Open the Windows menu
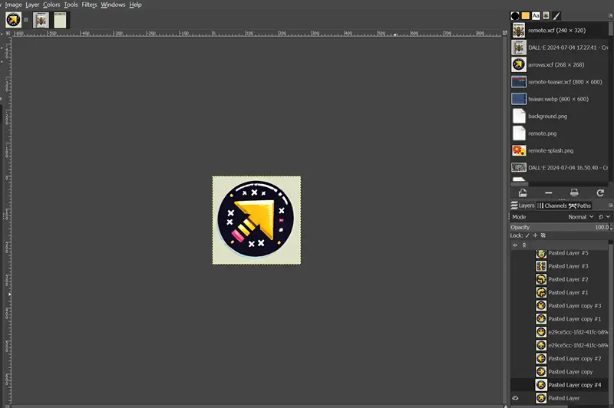Viewport: 614px width, 408px height. [x=113, y=5]
